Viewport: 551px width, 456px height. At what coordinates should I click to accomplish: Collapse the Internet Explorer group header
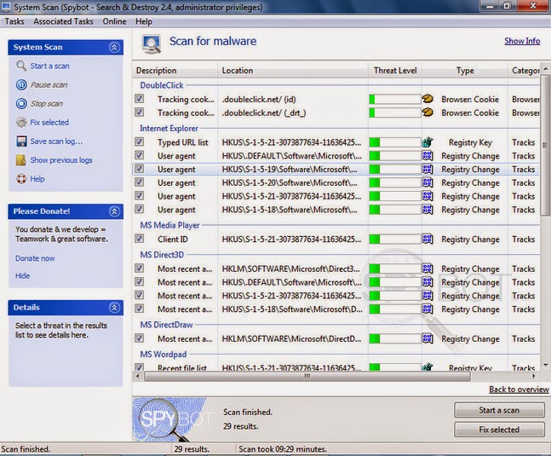coord(169,129)
